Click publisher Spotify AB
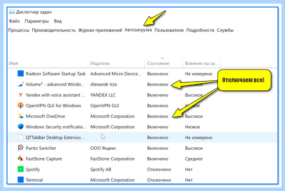285x191 pixels. 101,169
